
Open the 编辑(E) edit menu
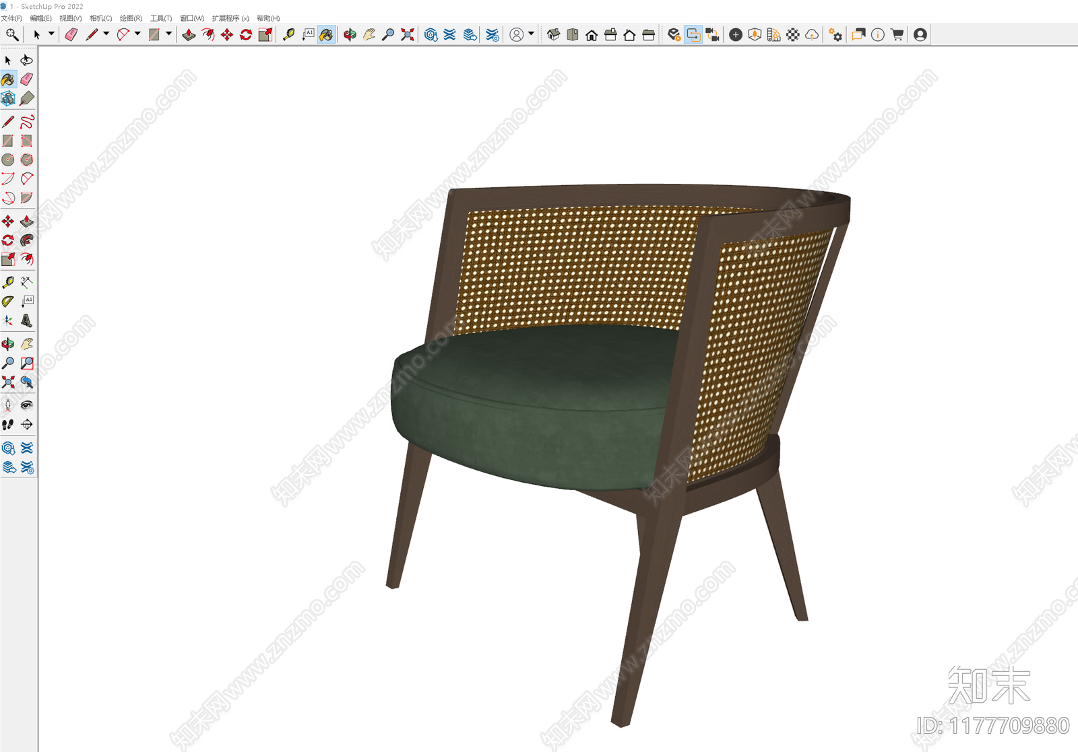pyautogui.click(x=40, y=18)
